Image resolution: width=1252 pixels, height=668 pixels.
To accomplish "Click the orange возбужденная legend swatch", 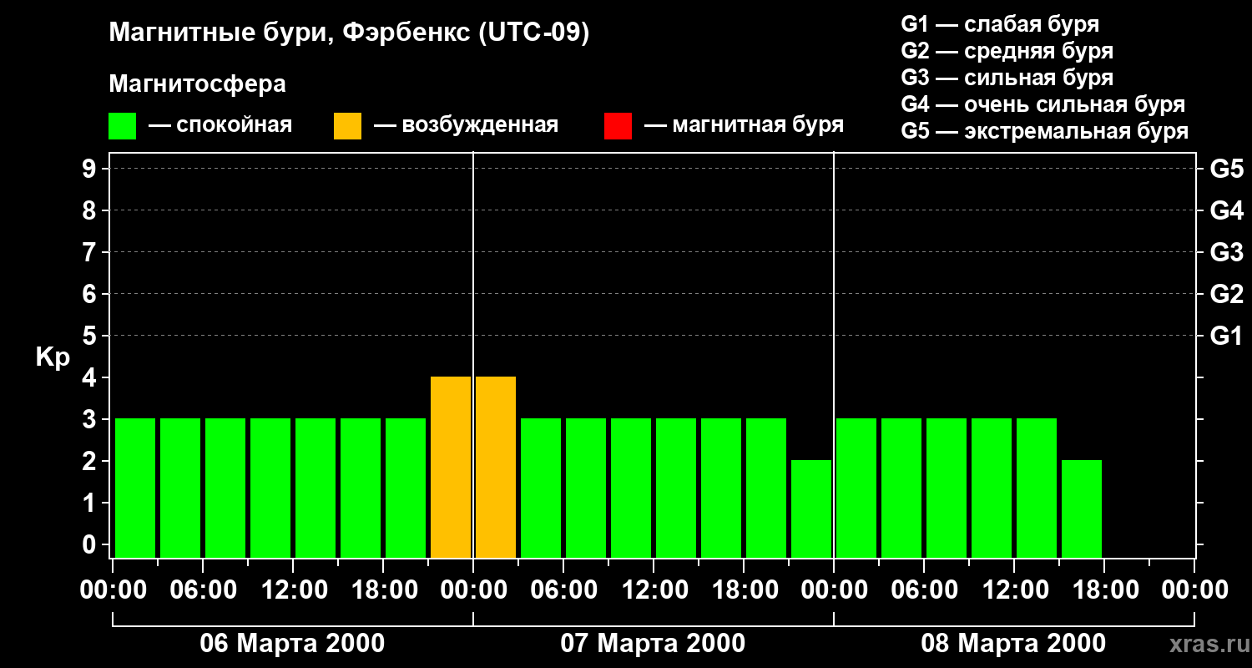I will click(348, 126).
